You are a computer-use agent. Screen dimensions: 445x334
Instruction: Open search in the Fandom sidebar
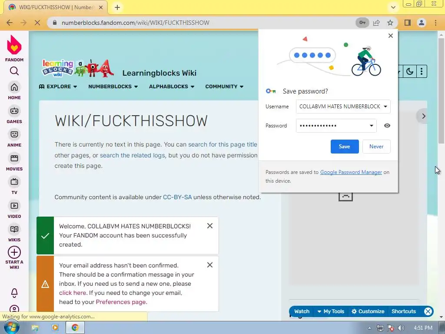pyautogui.click(x=14, y=71)
